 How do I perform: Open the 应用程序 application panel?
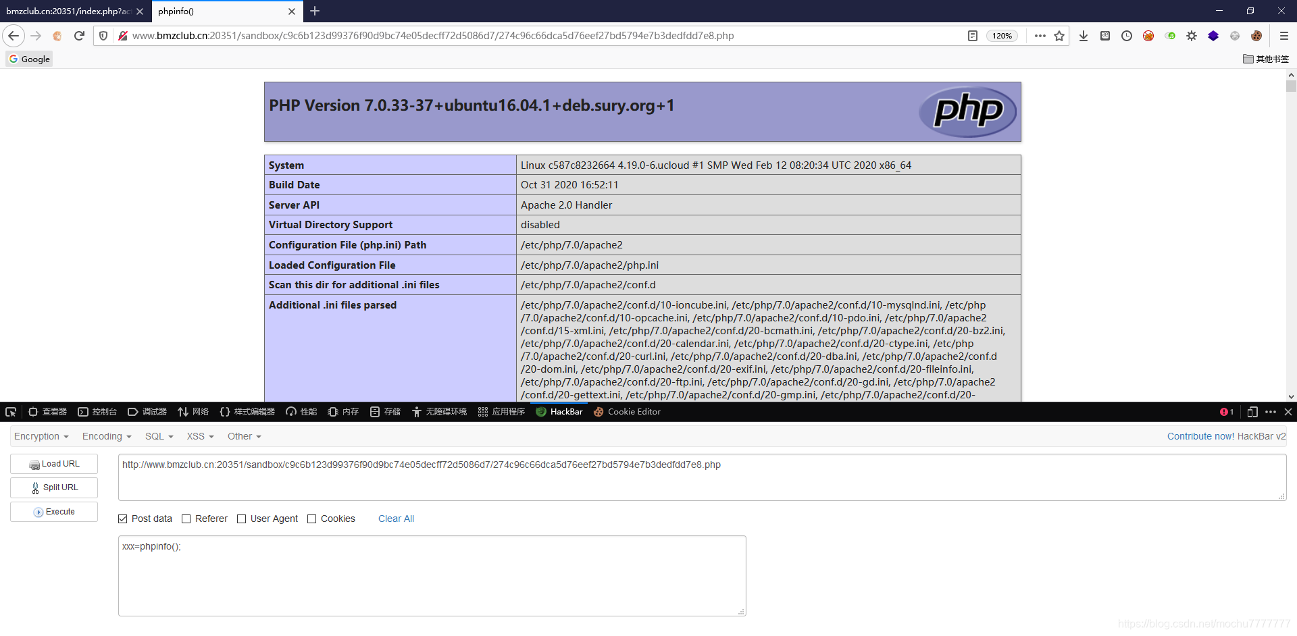click(x=501, y=412)
